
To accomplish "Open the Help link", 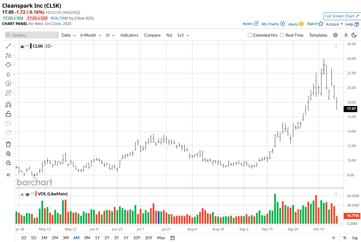I will 352,24.
